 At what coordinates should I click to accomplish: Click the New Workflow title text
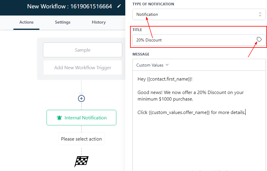pyautogui.click(x=70, y=6)
